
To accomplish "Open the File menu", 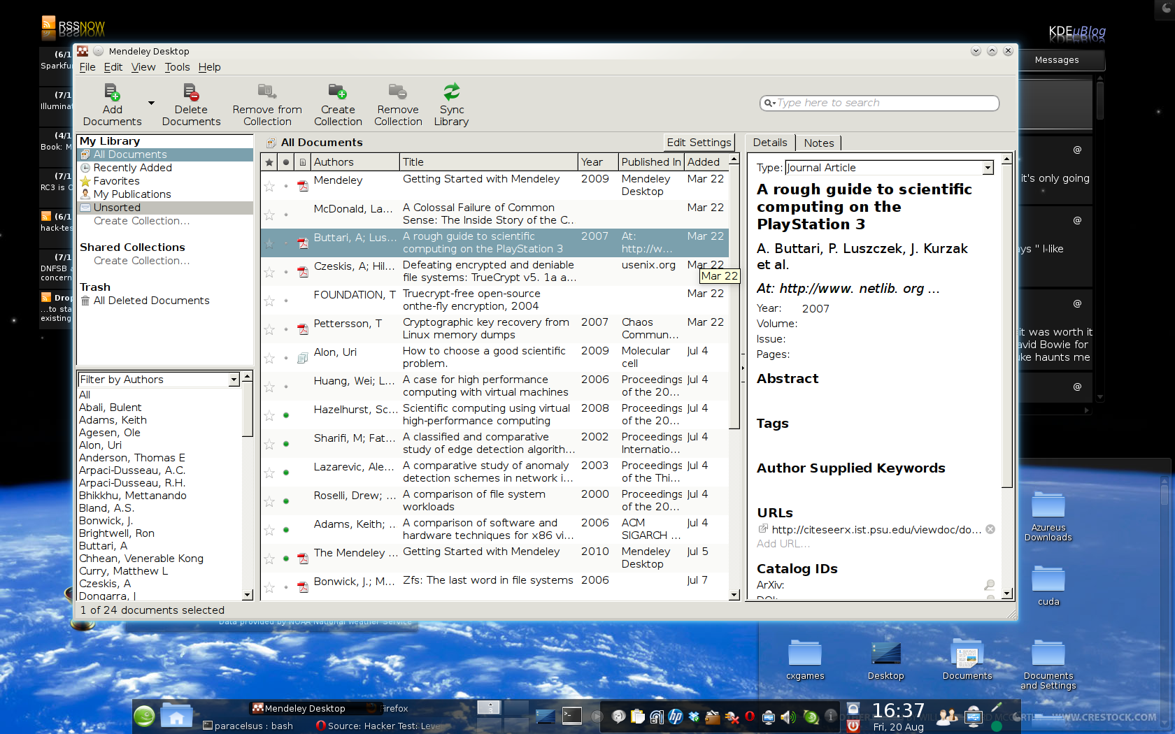I will pos(87,67).
